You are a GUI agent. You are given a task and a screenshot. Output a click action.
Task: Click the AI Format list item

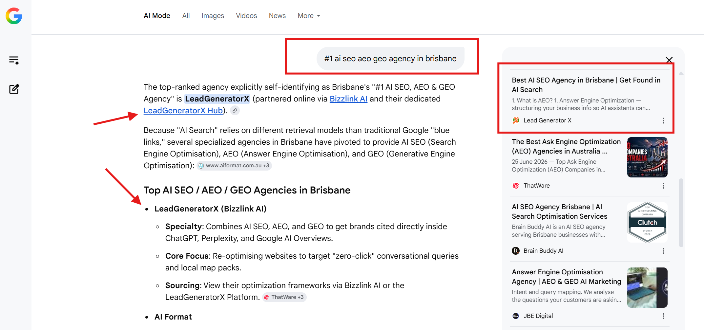coord(173,317)
